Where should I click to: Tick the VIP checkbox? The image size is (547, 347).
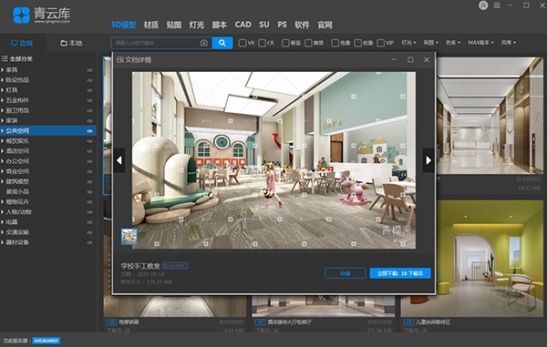(x=381, y=43)
